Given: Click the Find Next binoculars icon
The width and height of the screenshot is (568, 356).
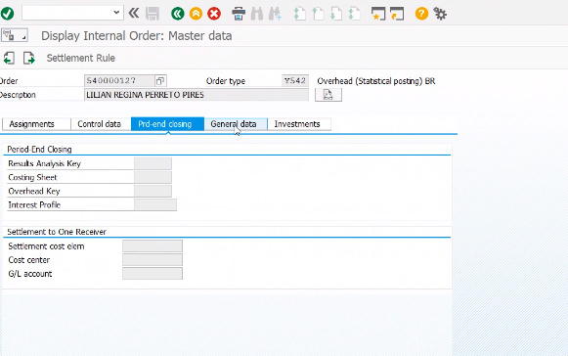Looking at the screenshot, I should [x=275, y=14].
